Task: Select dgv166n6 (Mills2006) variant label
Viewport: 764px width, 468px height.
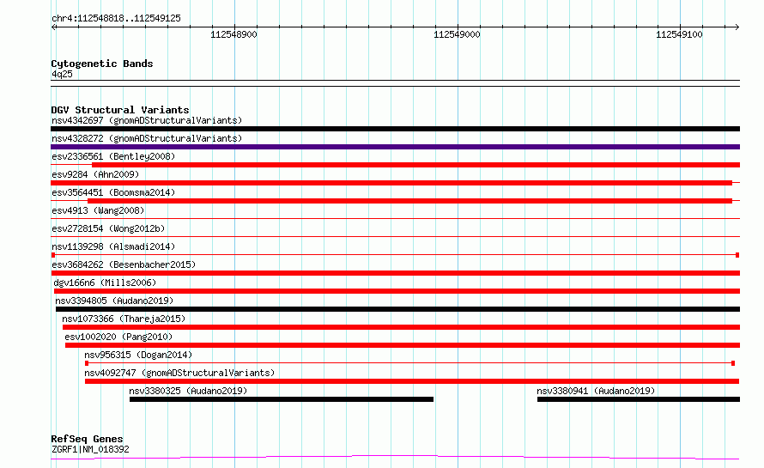Action: click(105, 283)
